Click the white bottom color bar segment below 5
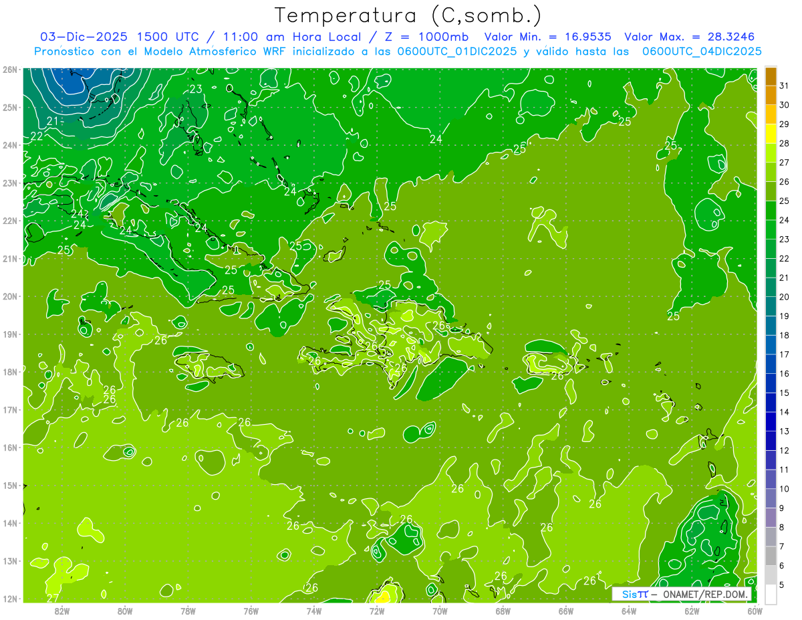 pos(771,594)
